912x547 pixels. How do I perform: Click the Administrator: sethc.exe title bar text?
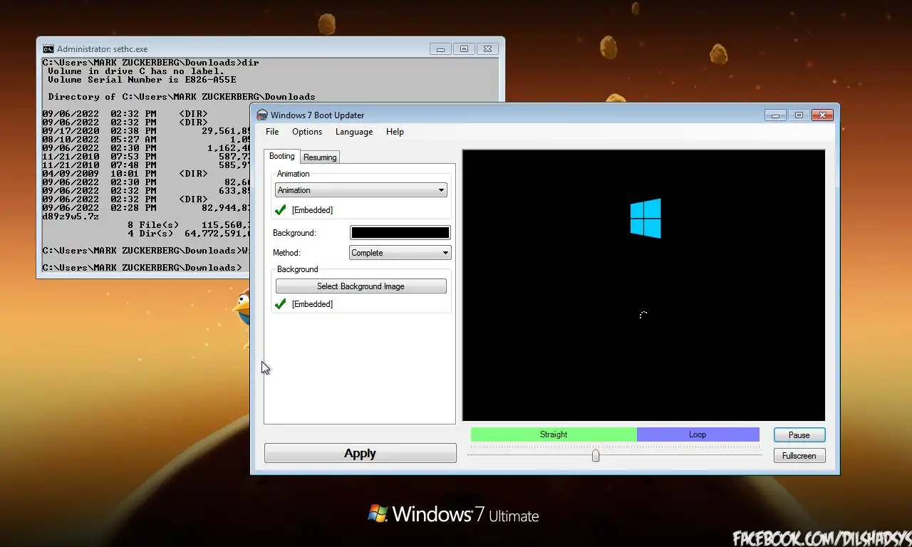(103, 49)
